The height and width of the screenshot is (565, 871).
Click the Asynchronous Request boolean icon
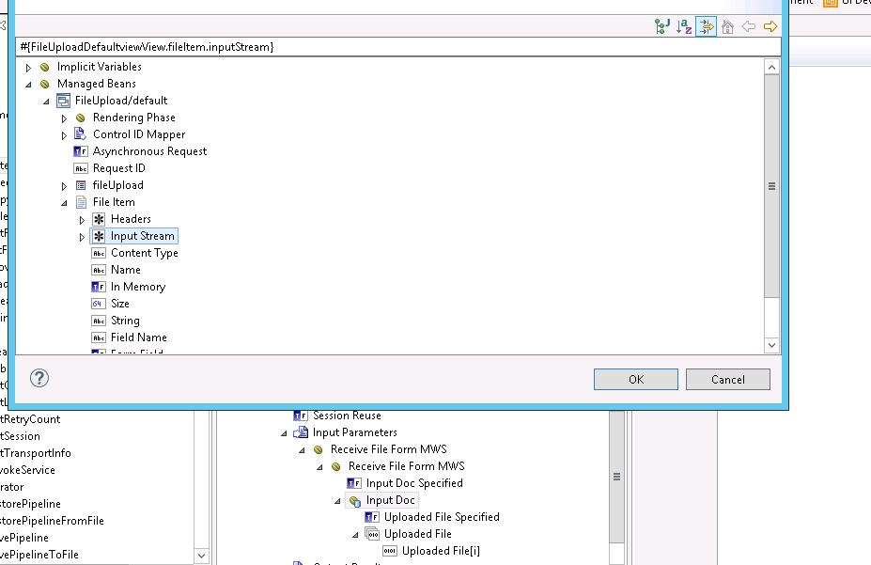coord(81,151)
